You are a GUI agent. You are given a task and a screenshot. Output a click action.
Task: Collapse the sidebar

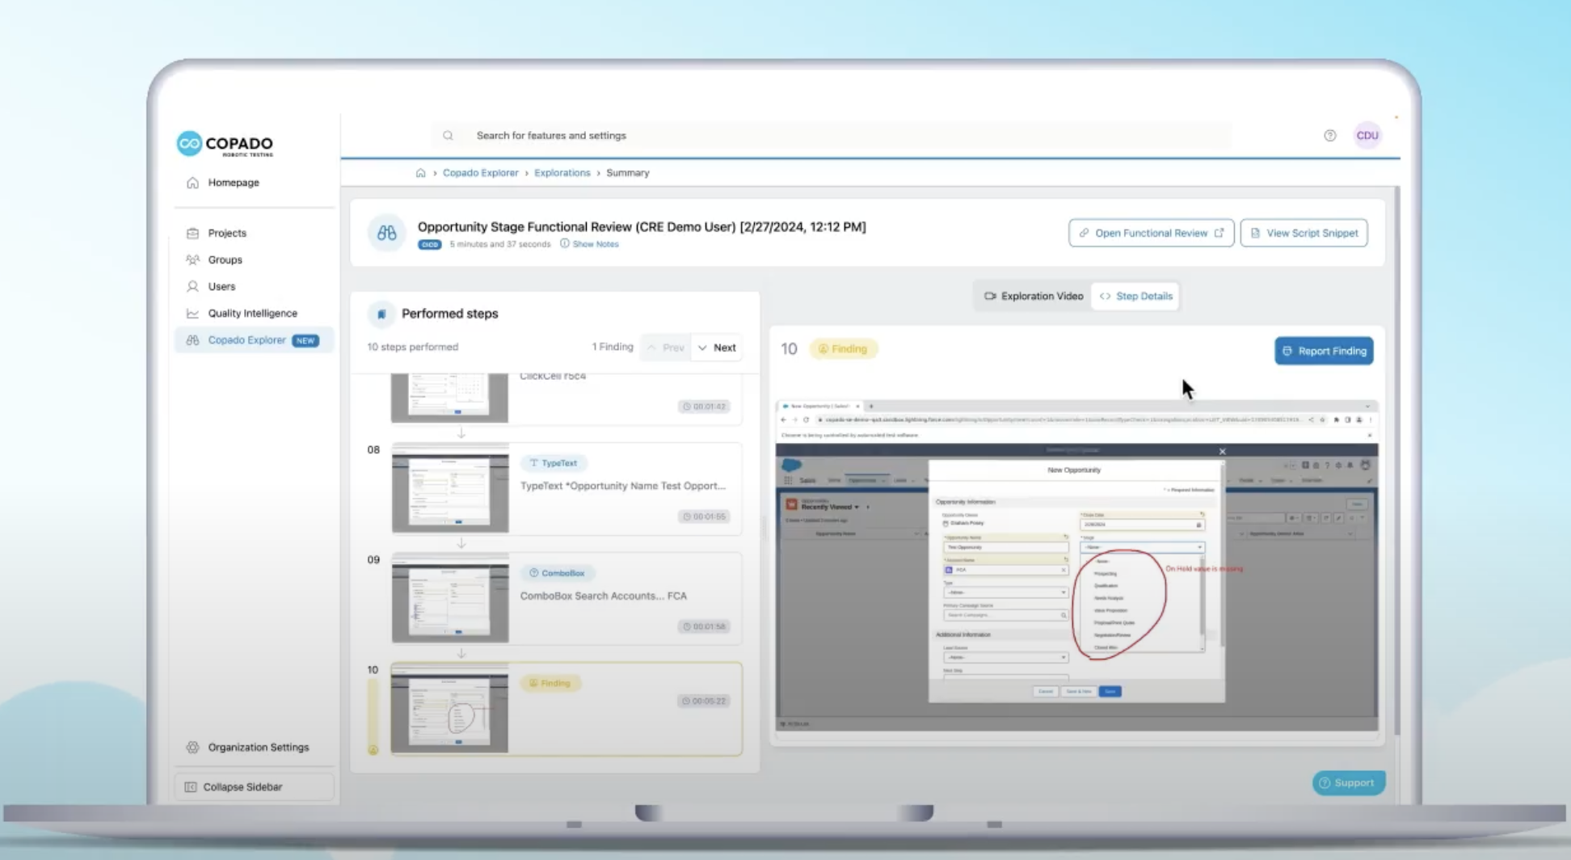[254, 786]
